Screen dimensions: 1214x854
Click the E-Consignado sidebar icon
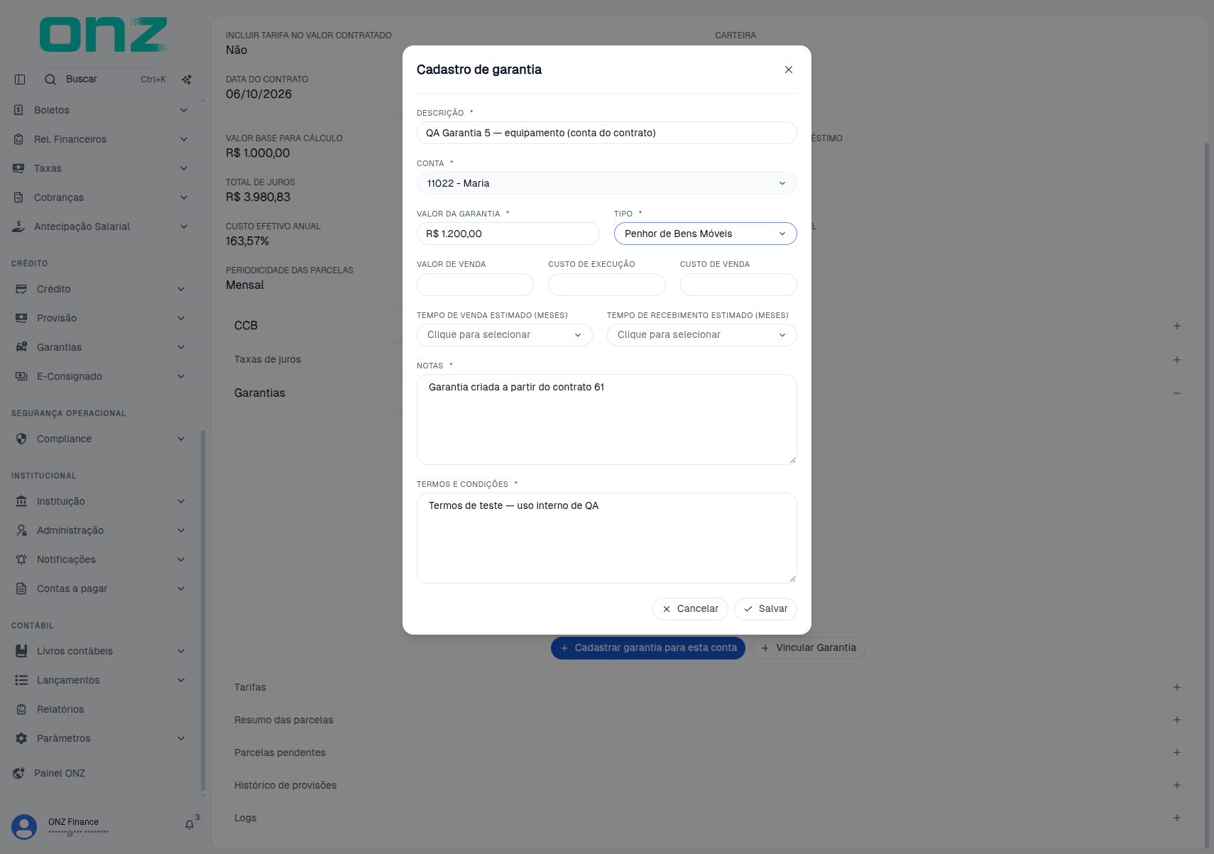tap(21, 376)
